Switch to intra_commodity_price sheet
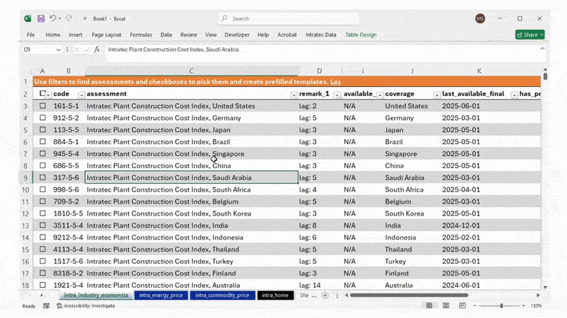 click(x=223, y=295)
